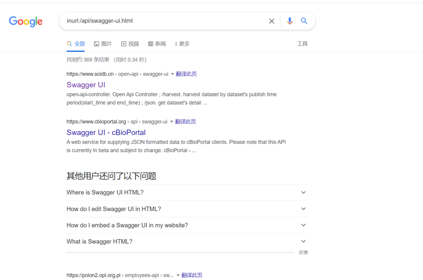Open the cbioportal.org result dropdown arrow
Viewport: 423px width, 280px height.
[171, 122]
